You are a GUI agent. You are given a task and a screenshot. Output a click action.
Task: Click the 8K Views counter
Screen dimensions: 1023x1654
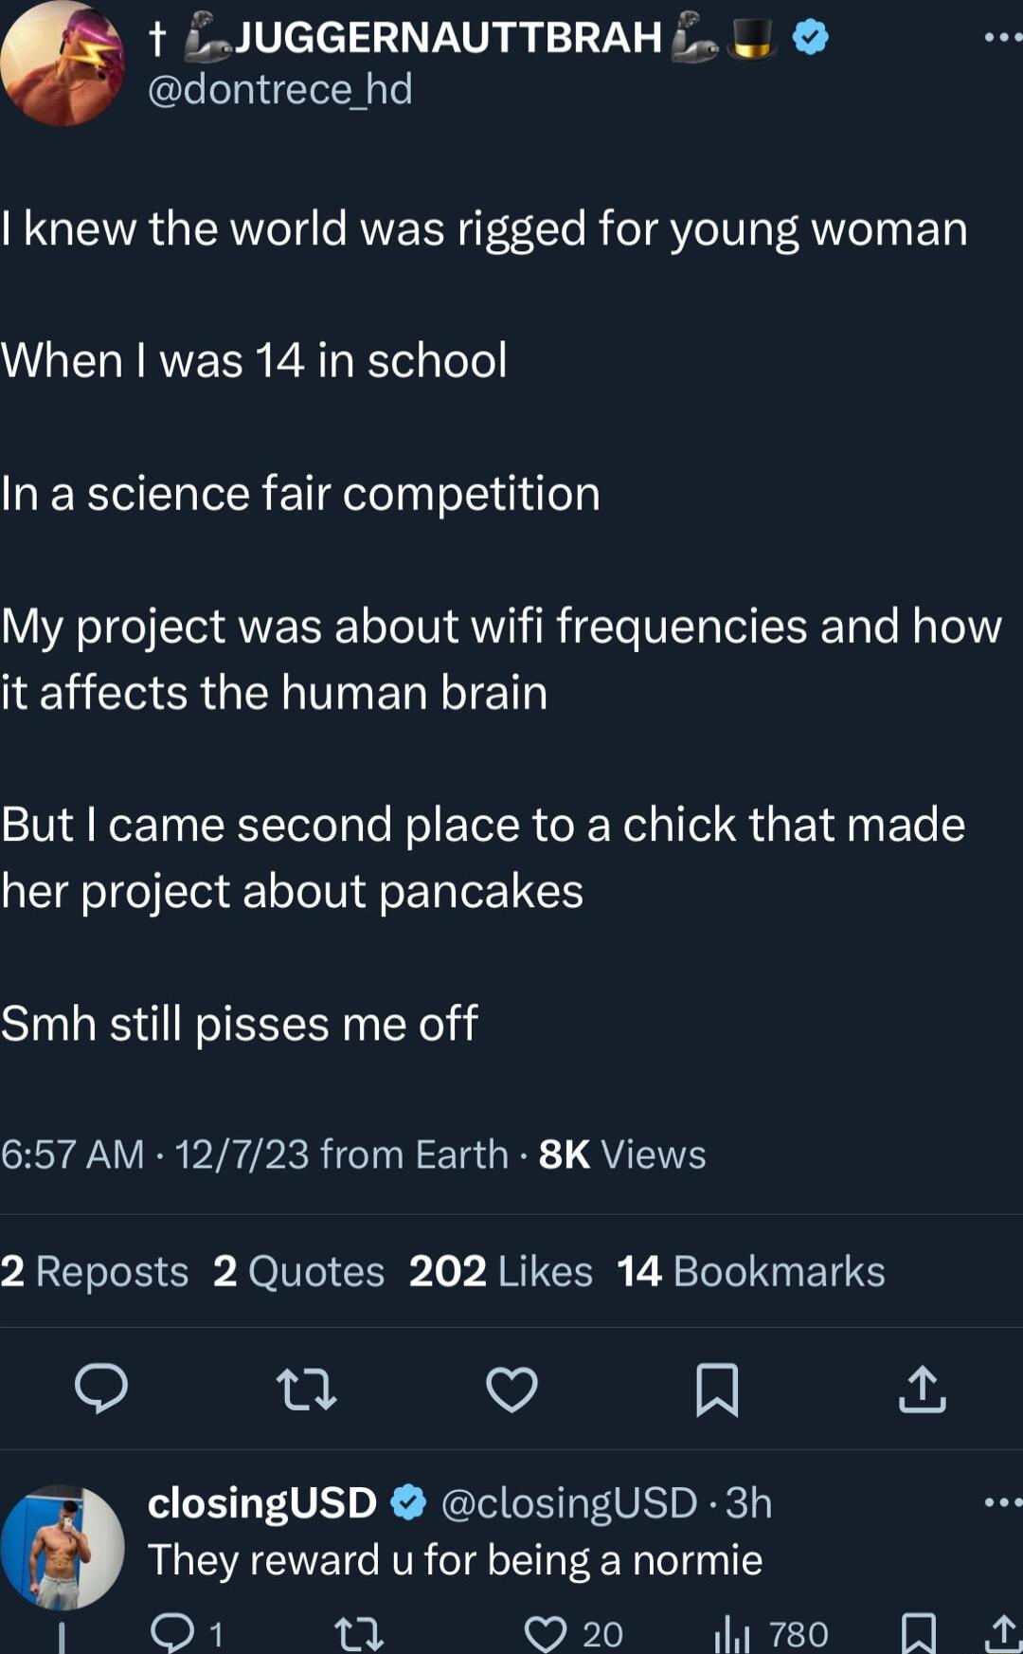[621, 1153]
